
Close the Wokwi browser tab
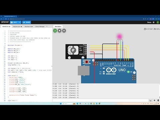pos(16,16)
